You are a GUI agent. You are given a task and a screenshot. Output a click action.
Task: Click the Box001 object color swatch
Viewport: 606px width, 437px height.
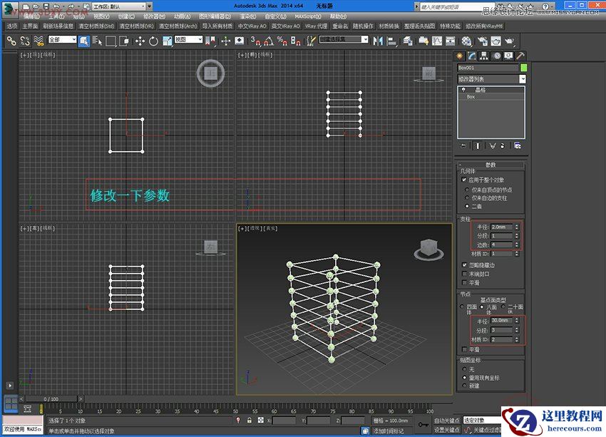point(523,67)
